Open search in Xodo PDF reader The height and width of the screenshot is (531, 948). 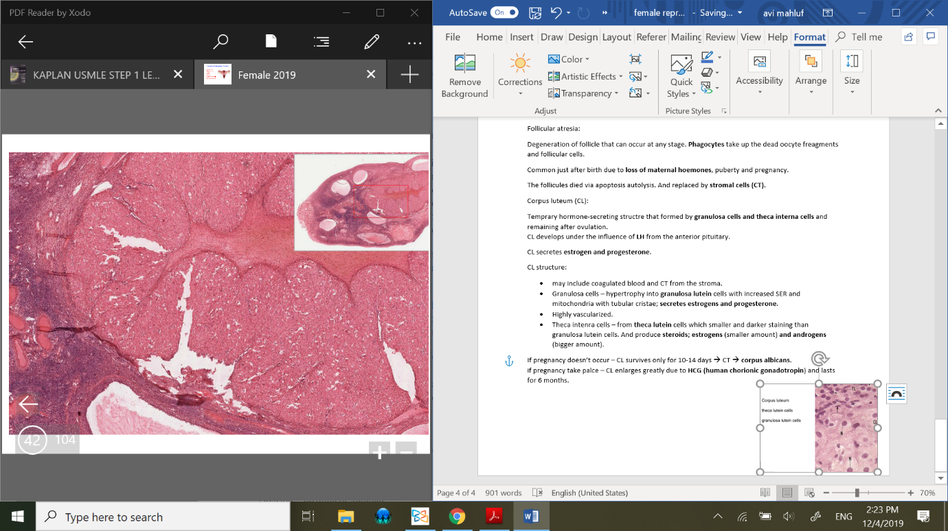tap(221, 42)
